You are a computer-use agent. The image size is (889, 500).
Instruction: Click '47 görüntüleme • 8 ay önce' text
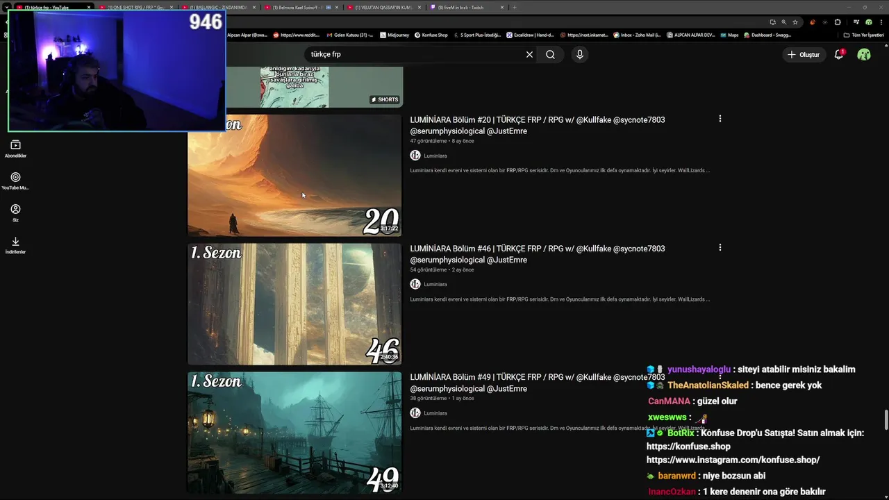coord(442,141)
